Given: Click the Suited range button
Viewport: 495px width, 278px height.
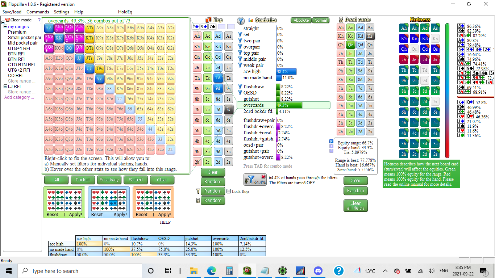Looking at the screenshot, I should (136, 180).
